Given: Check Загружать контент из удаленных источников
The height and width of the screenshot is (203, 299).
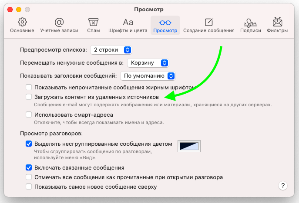Looking at the screenshot, I should tap(29, 97).
